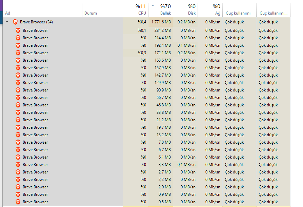Screen dimensions: 303x207
Task: Click Brave icon in the 192,4 MB row
Action: click(x=18, y=45)
